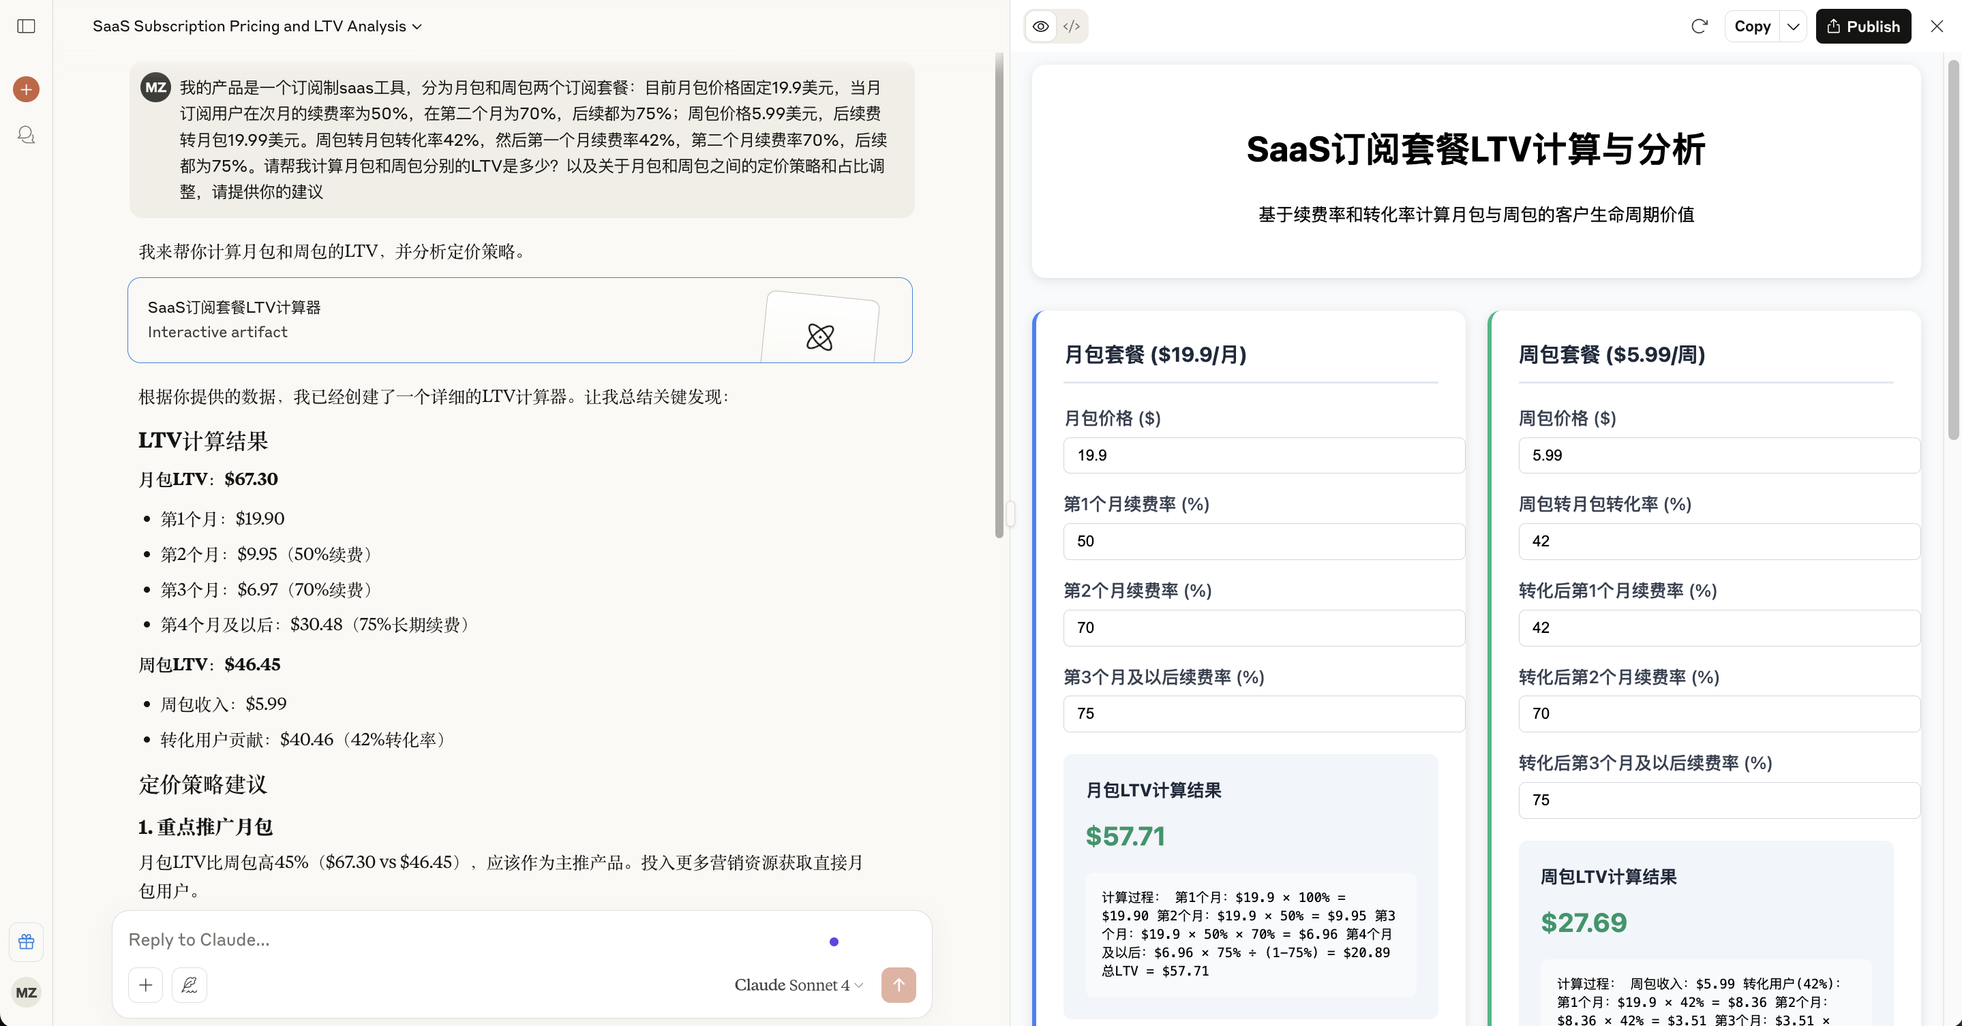This screenshot has width=1962, height=1026.
Task: Open the attachment plus button in the composer
Action: point(145,985)
